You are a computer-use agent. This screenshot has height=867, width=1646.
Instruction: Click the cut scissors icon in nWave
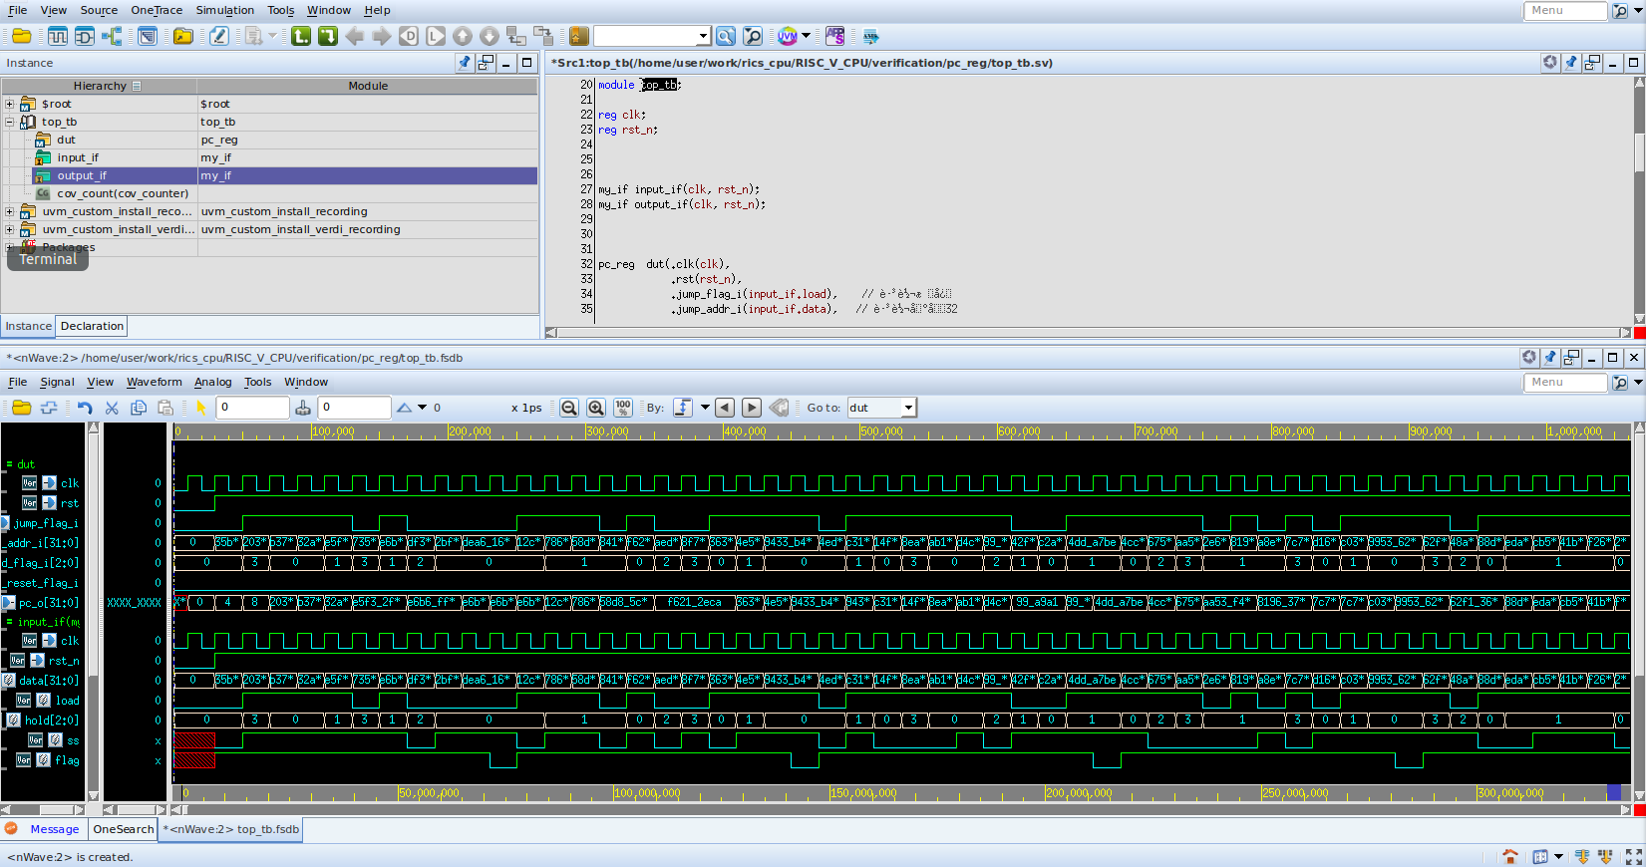coord(112,408)
